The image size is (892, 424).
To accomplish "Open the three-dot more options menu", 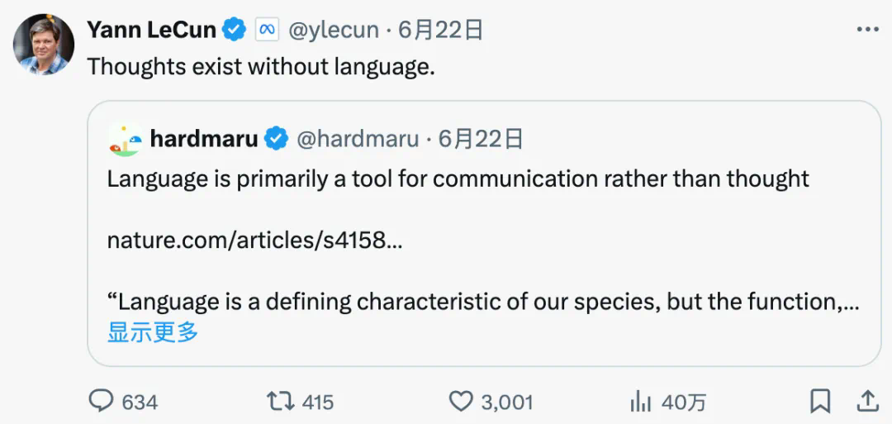I will [867, 30].
